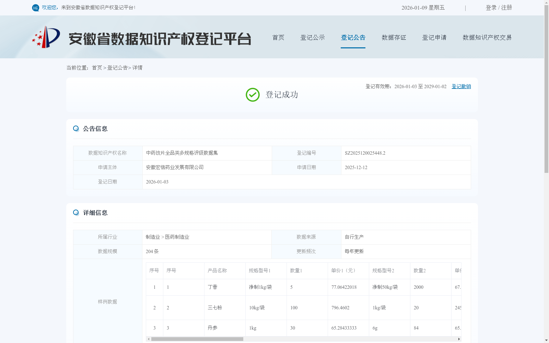The height and width of the screenshot is (343, 549).
Task: Click the 登记成功 status text
Action: tap(282, 95)
